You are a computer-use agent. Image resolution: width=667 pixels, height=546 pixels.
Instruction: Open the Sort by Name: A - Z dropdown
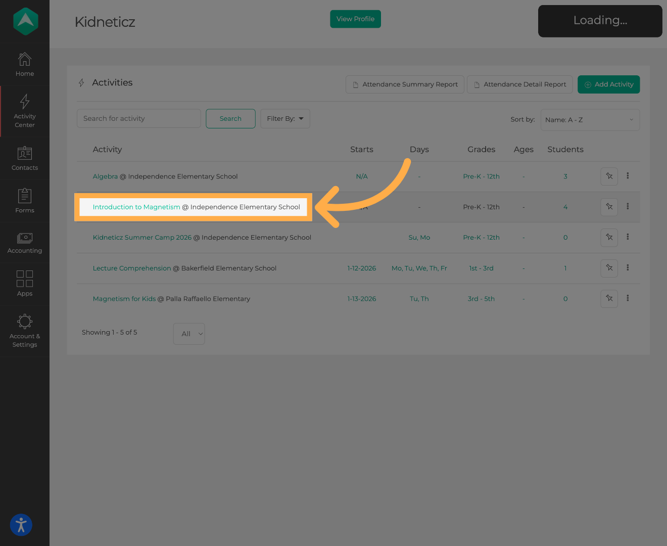click(590, 120)
